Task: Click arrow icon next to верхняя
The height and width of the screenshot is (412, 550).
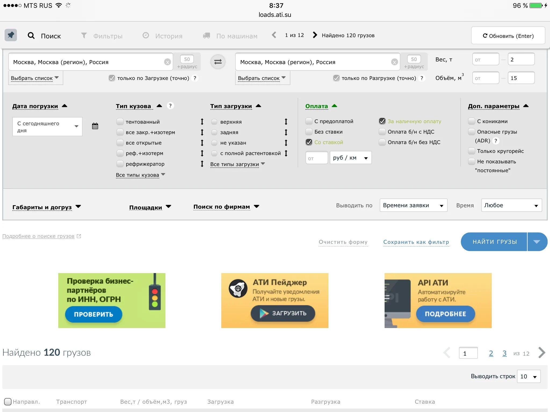Action: coord(286,122)
